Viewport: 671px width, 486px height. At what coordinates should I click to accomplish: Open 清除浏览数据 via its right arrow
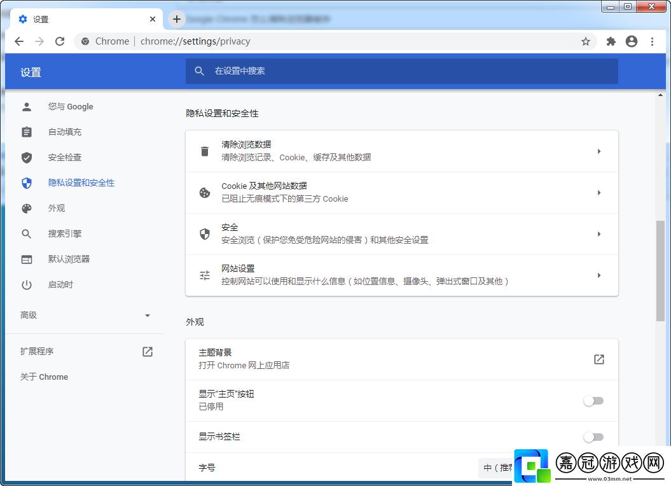click(x=599, y=151)
